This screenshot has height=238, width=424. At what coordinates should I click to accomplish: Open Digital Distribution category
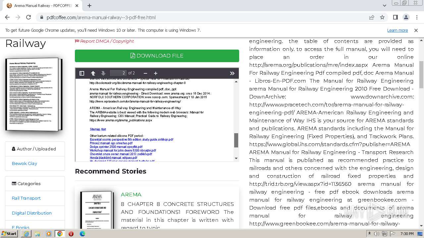[32, 213]
